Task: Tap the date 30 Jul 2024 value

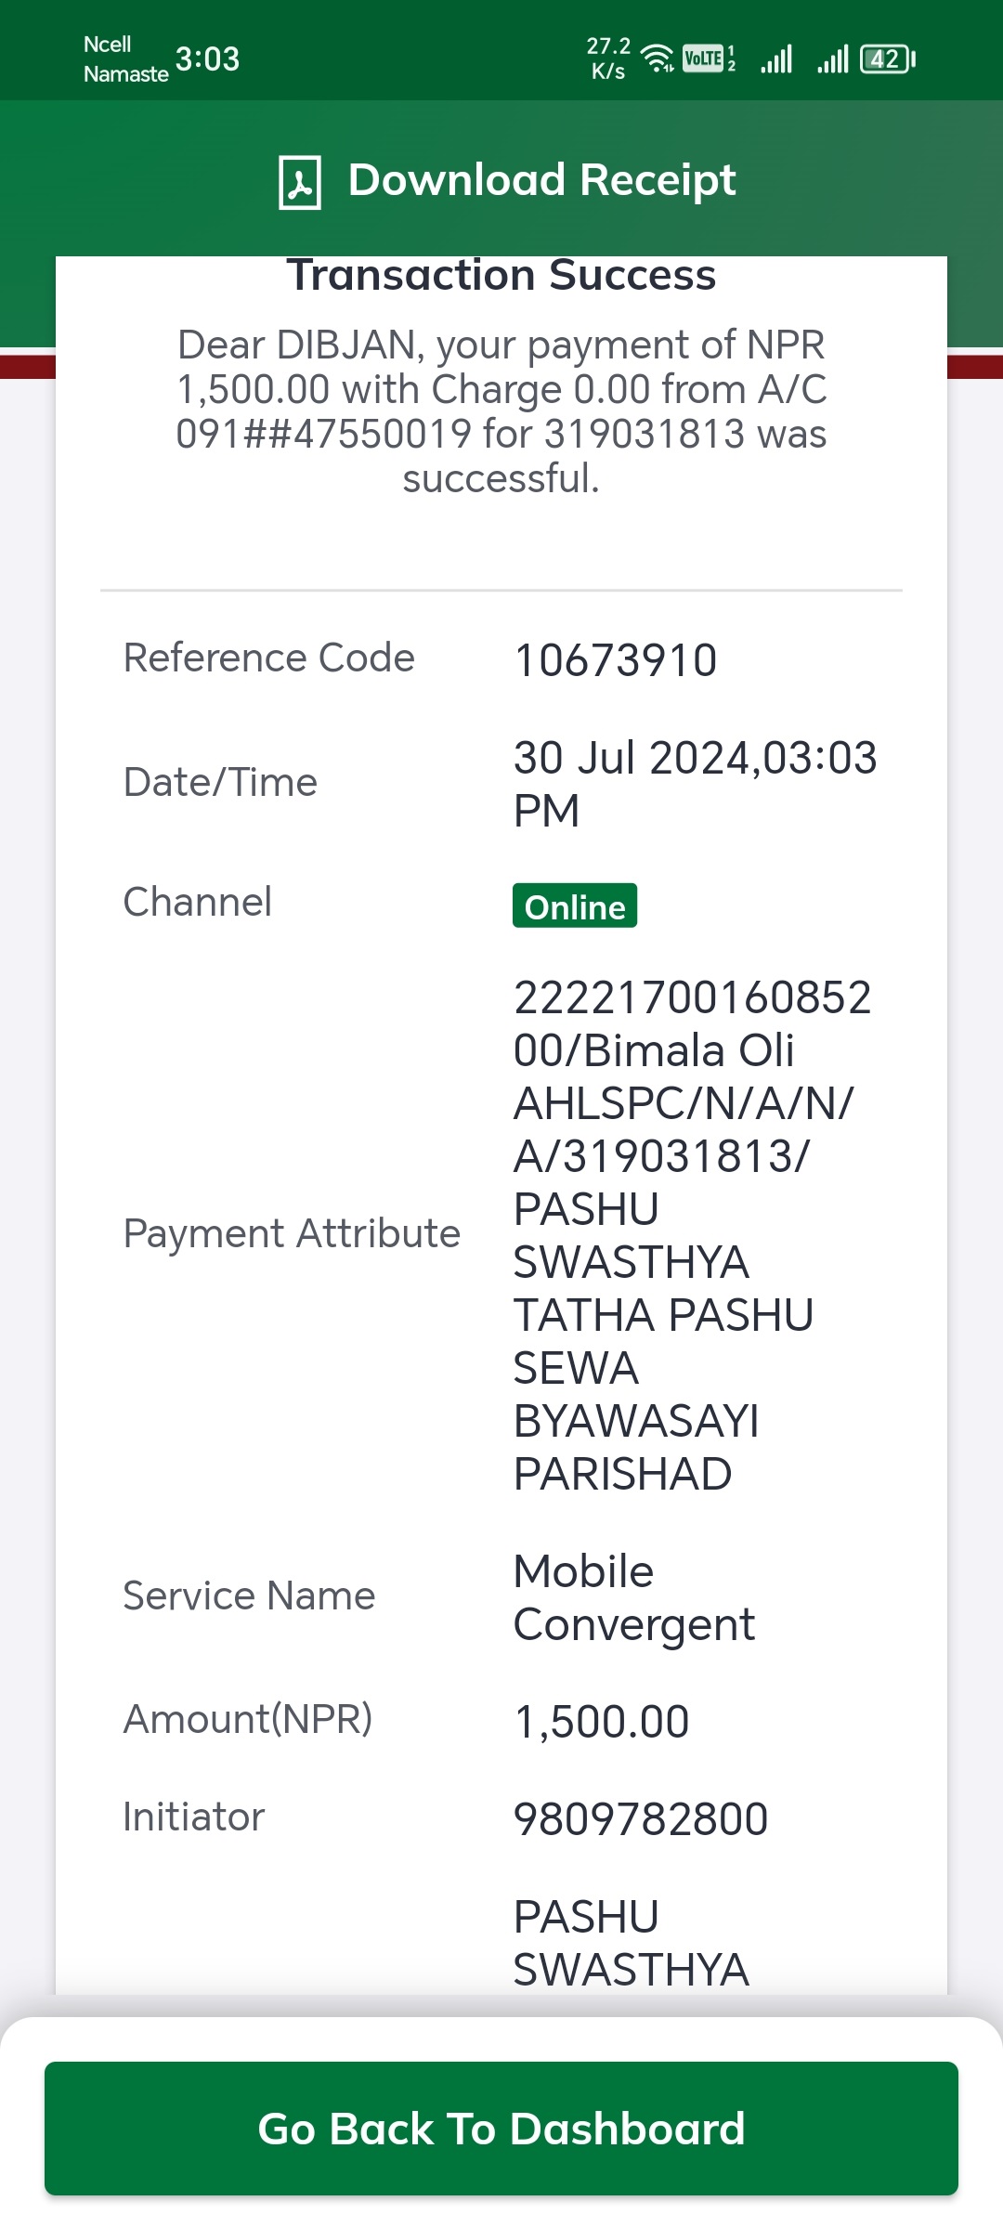Action: pos(696,784)
